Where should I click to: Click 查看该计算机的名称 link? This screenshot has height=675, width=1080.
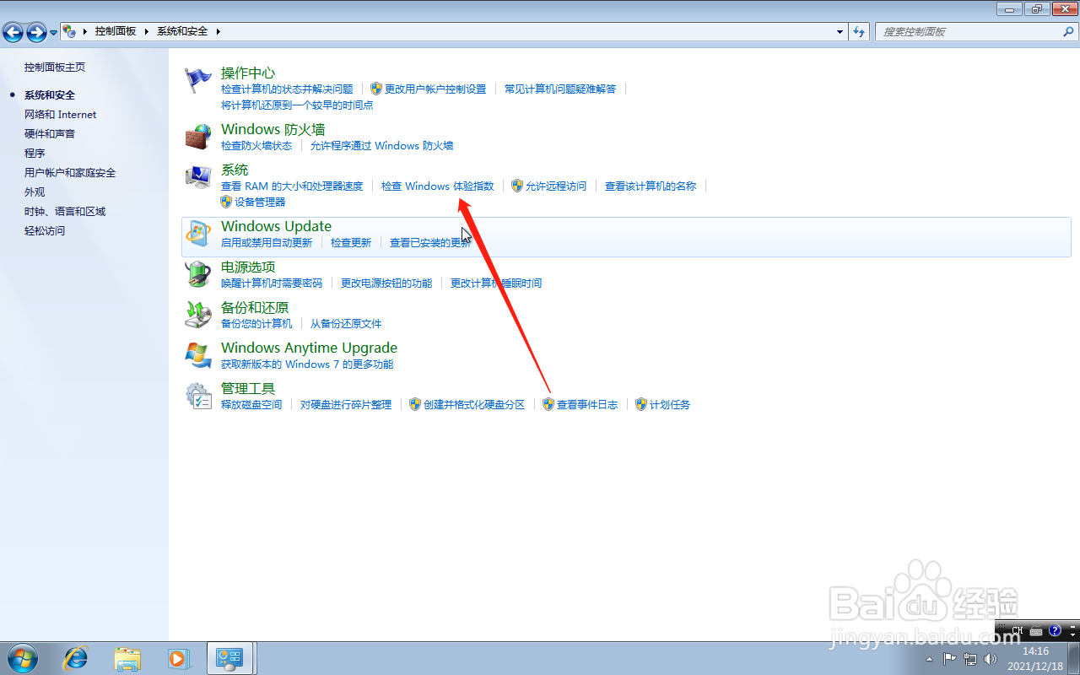[651, 186]
